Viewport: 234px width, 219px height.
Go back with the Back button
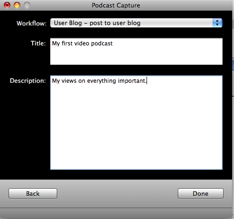(x=33, y=193)
